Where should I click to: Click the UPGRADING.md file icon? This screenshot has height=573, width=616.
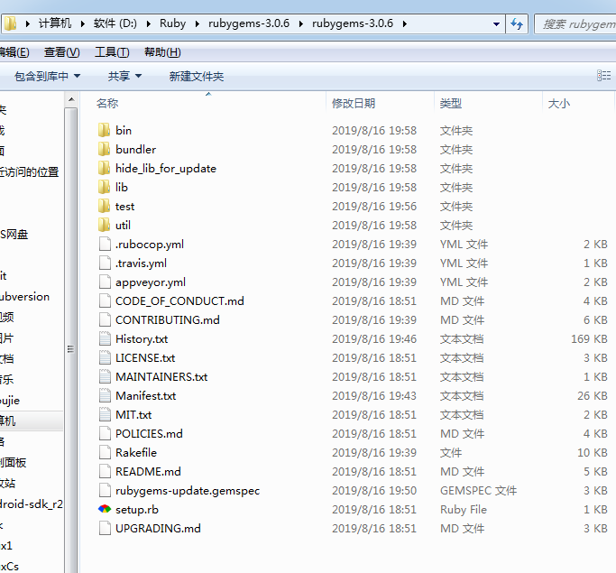coord(105,528)
